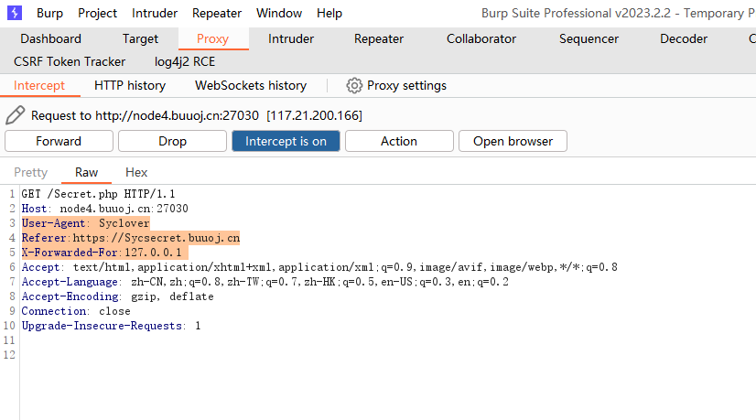Open the Repeater menu in menu bar
756x420 pixels.
[217, 13]
